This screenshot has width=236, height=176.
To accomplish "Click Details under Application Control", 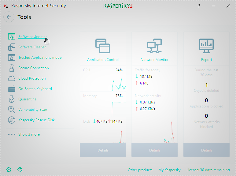I will (103, 150).
